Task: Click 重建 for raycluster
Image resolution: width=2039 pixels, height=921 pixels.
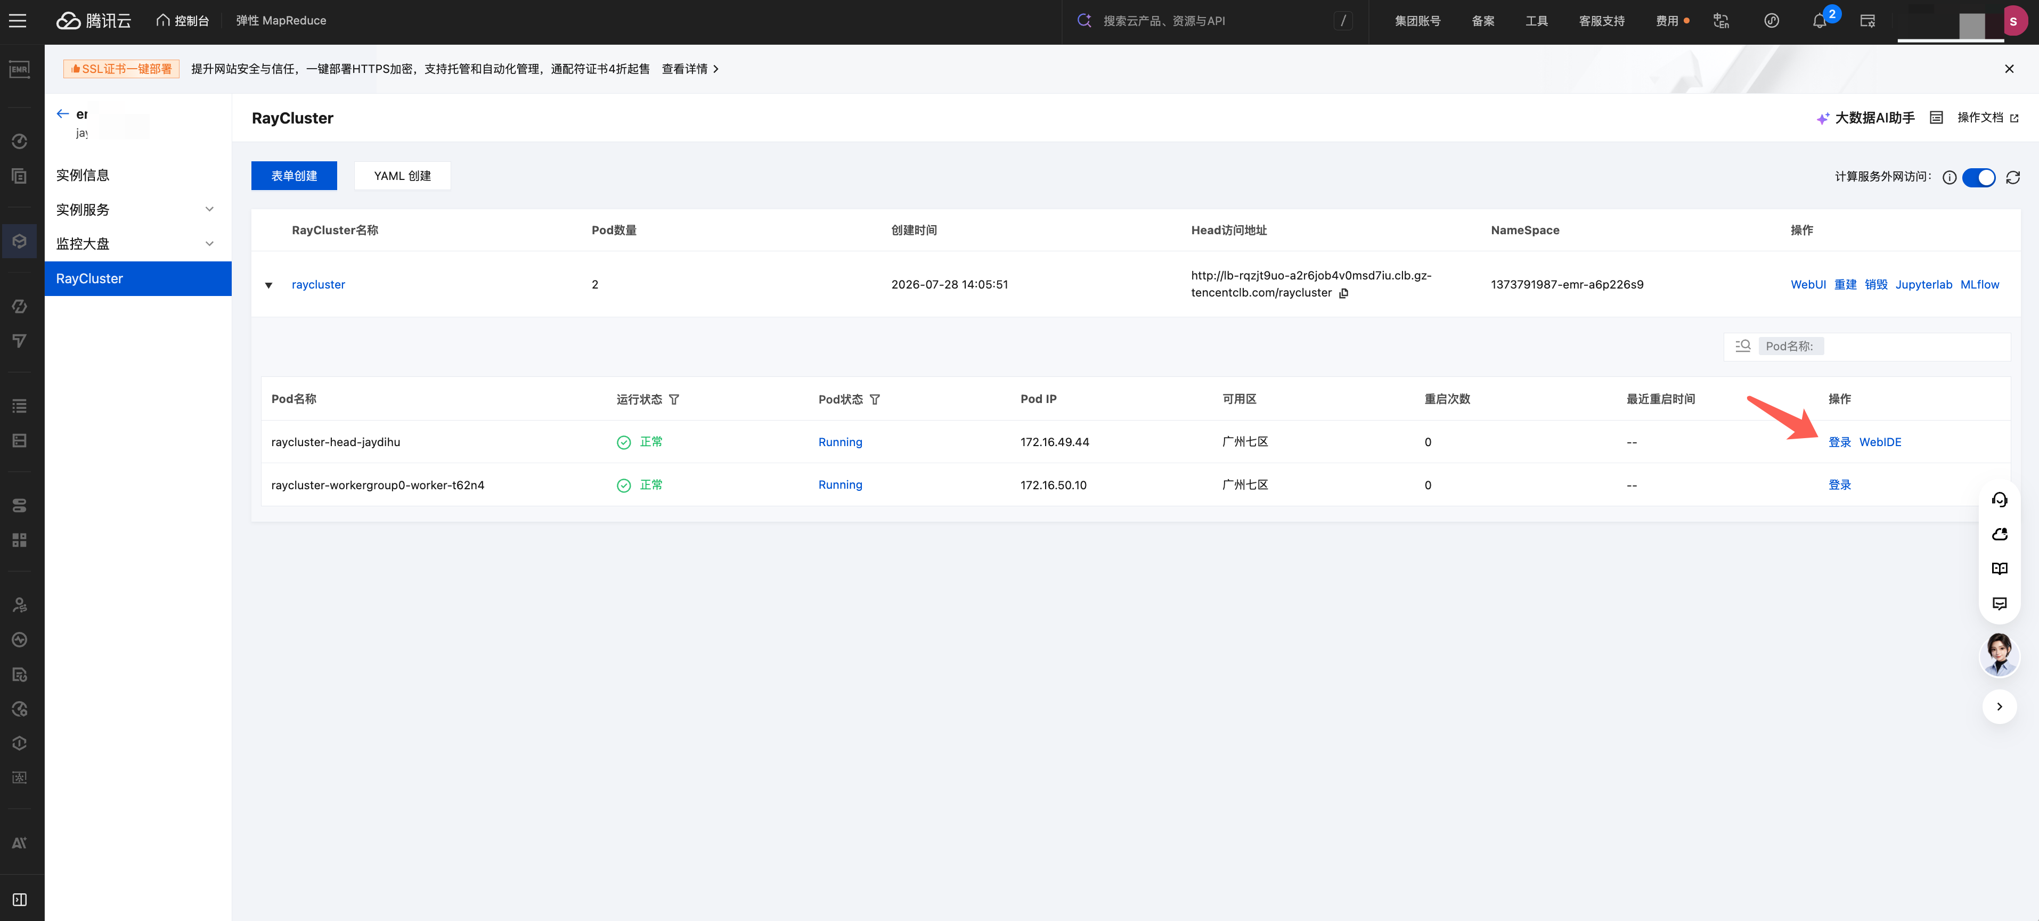Action: [x=1845, y=285]
